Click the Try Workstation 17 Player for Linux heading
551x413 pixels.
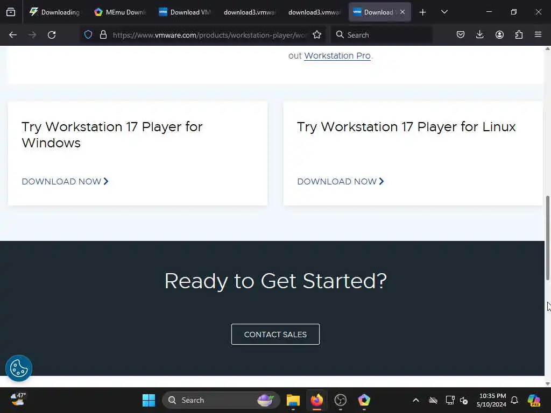point(406,127)
